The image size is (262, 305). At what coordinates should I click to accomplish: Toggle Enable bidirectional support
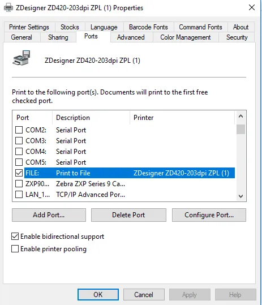pyautogui.click(x=15, y=237)
